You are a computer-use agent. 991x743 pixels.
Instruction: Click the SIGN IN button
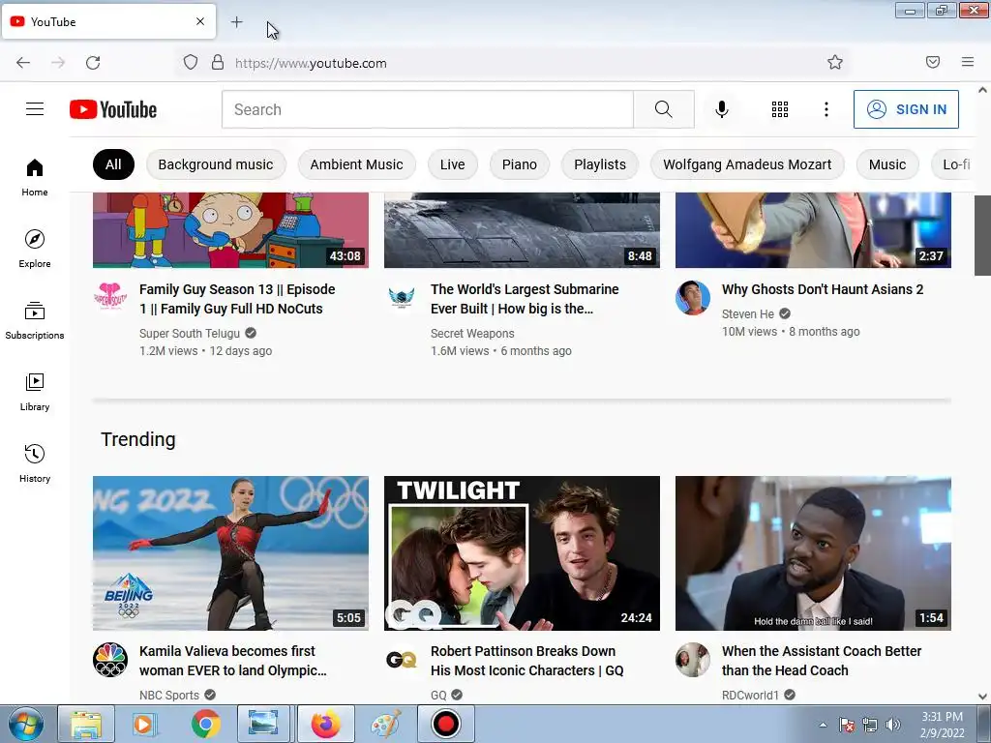(906, 109)
